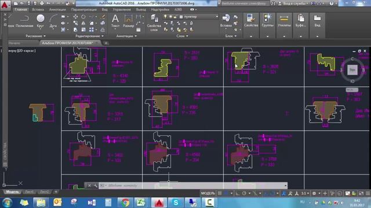Viewport: 371px width, 208px height.
Task: Open Skype from the Windows taskbar
Action: 176,202
